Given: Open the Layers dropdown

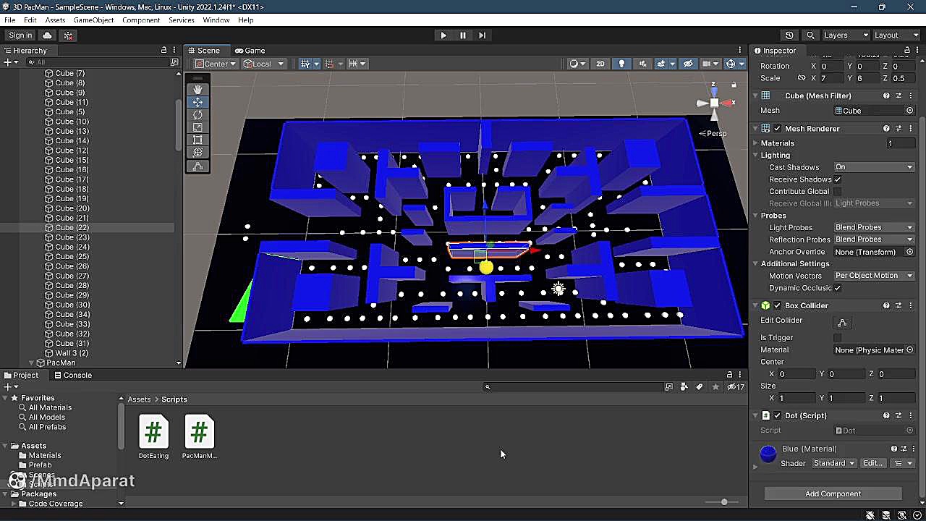Looking at the screenshot, I should coord(846,35).
